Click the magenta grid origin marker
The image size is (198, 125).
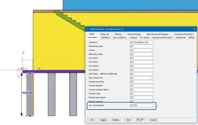(22, 73)
